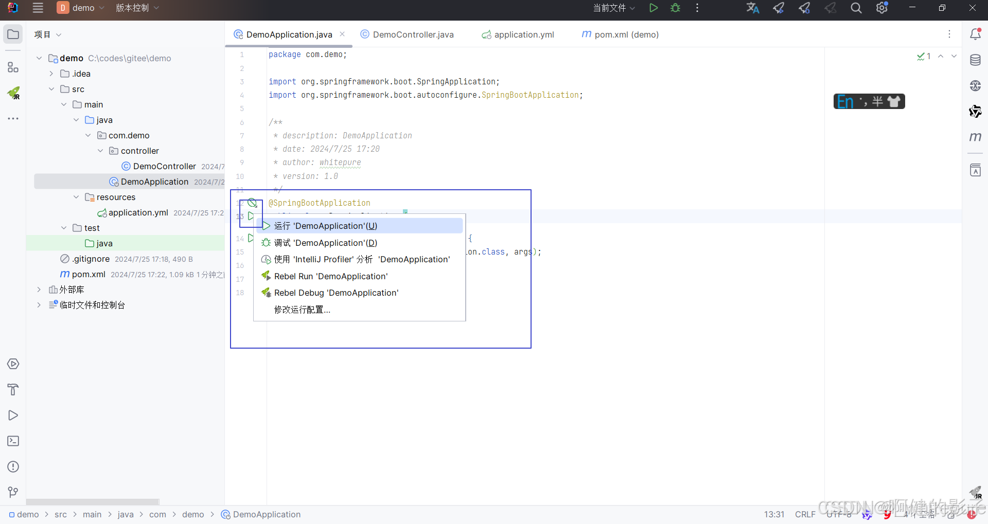
Task: Collapse the main folder
Action: pyautogui.click(x=64, y=104)
